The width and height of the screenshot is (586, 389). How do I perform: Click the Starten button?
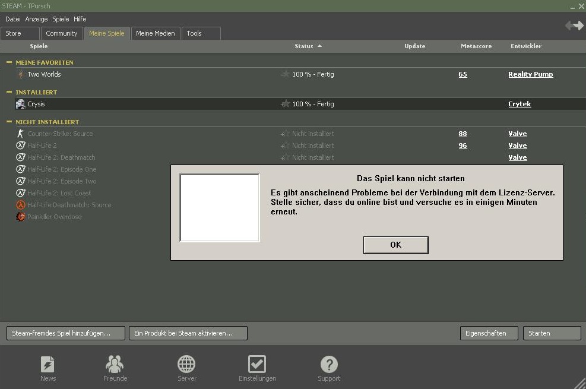pyautogui.click(x=552, y=333)
